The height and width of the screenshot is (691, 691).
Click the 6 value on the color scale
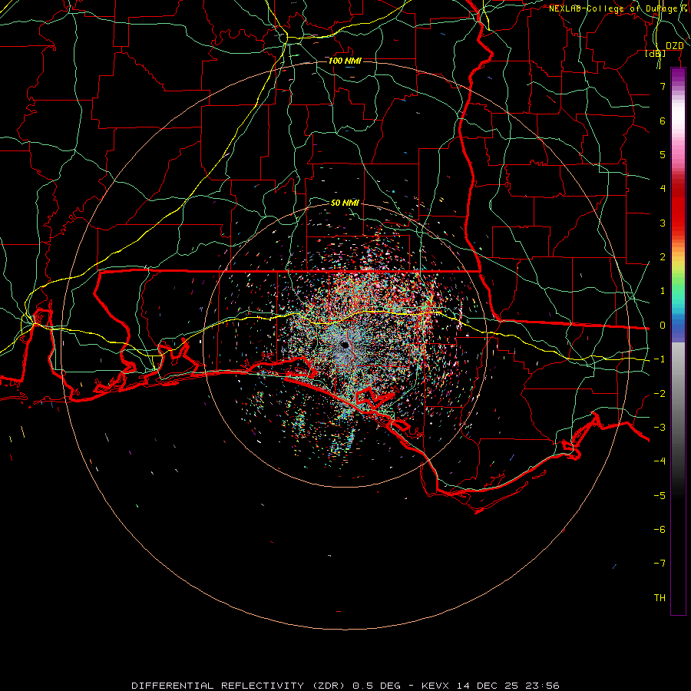[x=663, y=121]
